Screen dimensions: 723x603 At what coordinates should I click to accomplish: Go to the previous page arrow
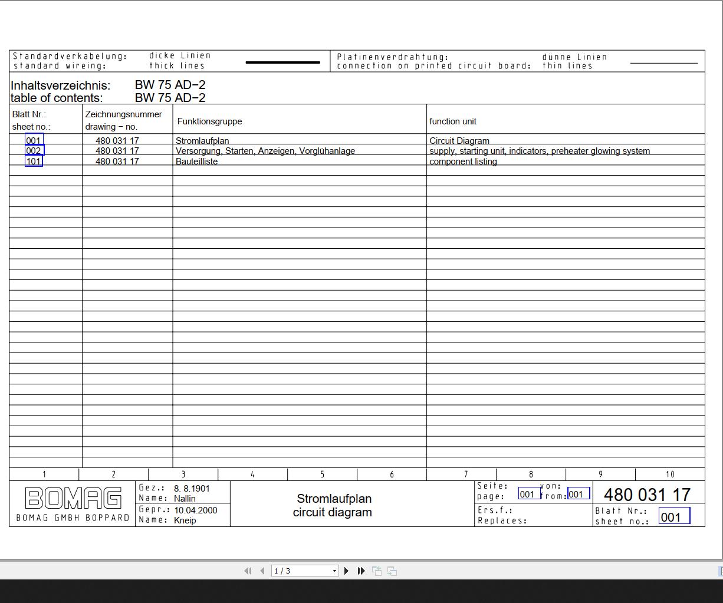(262, 571)
